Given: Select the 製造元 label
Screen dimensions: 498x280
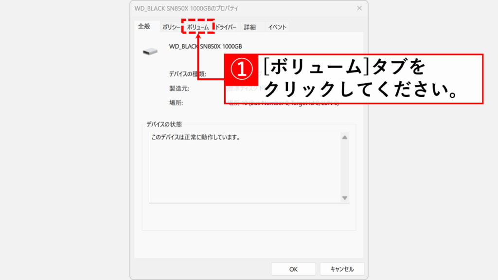Looking at the screenshot, I should [178, 88].
